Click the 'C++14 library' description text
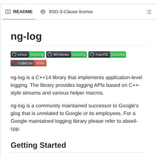The width and height of the screenshot is (157, 157). tap(51, 78)
